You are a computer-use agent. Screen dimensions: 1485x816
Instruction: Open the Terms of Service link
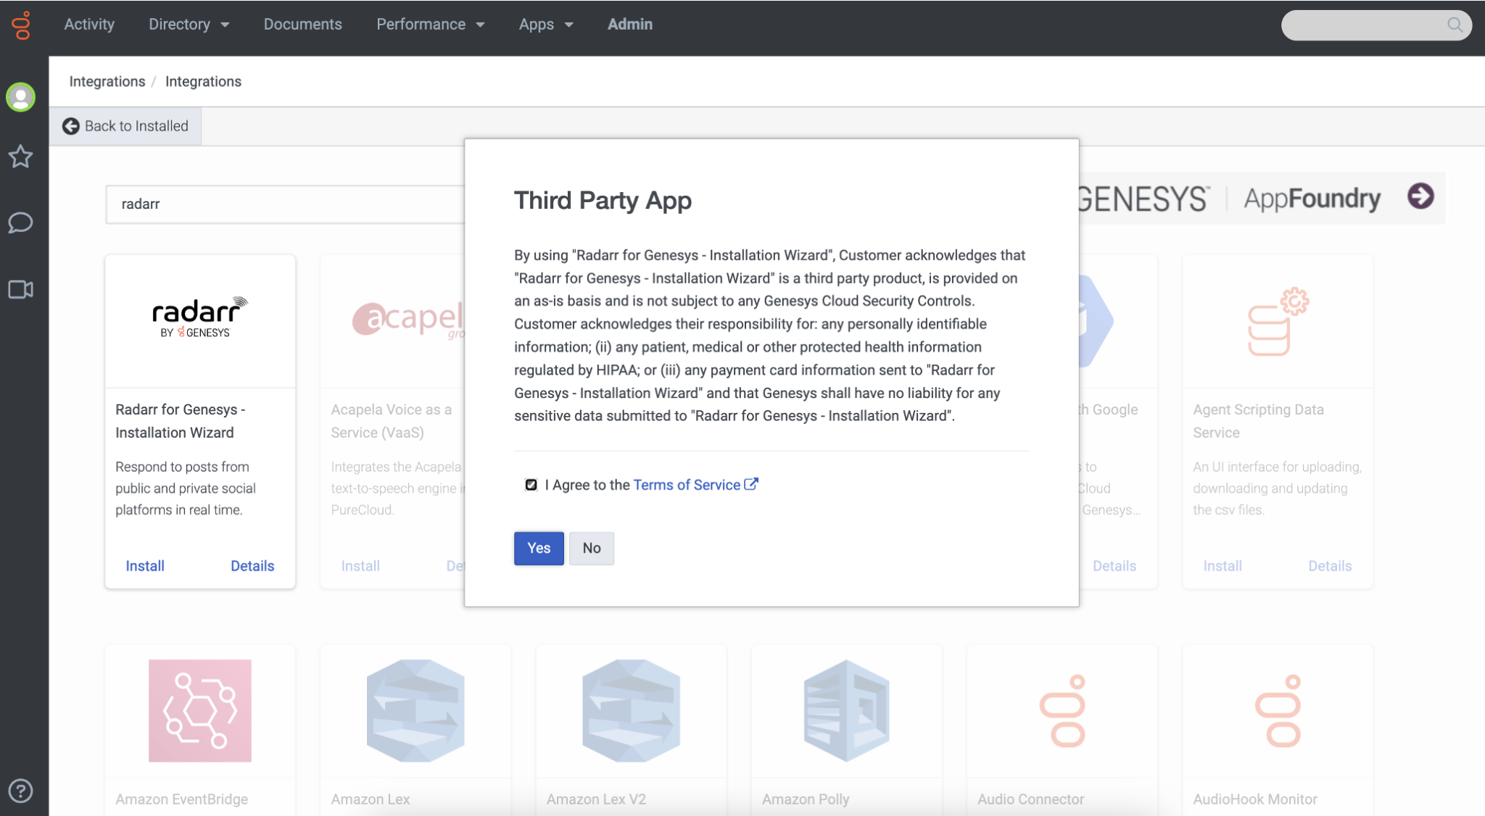pos(684,484)
